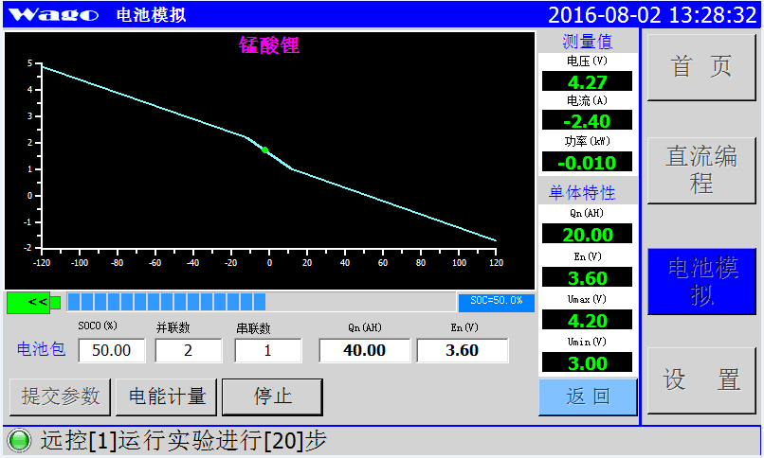The image size is (764, 458).
Task: Click the pack Qn(AH) value 40.00
Action: [364, 350]
